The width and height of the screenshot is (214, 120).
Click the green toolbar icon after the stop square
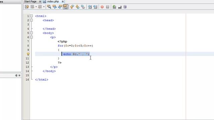(x=114, y=7)
